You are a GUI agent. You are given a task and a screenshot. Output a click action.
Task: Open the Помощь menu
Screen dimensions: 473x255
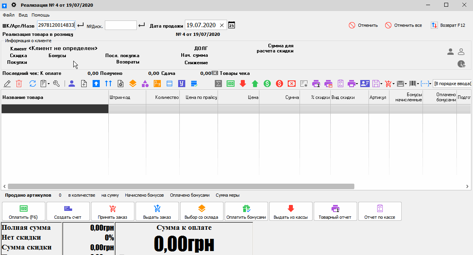click(x=41, y=15)
